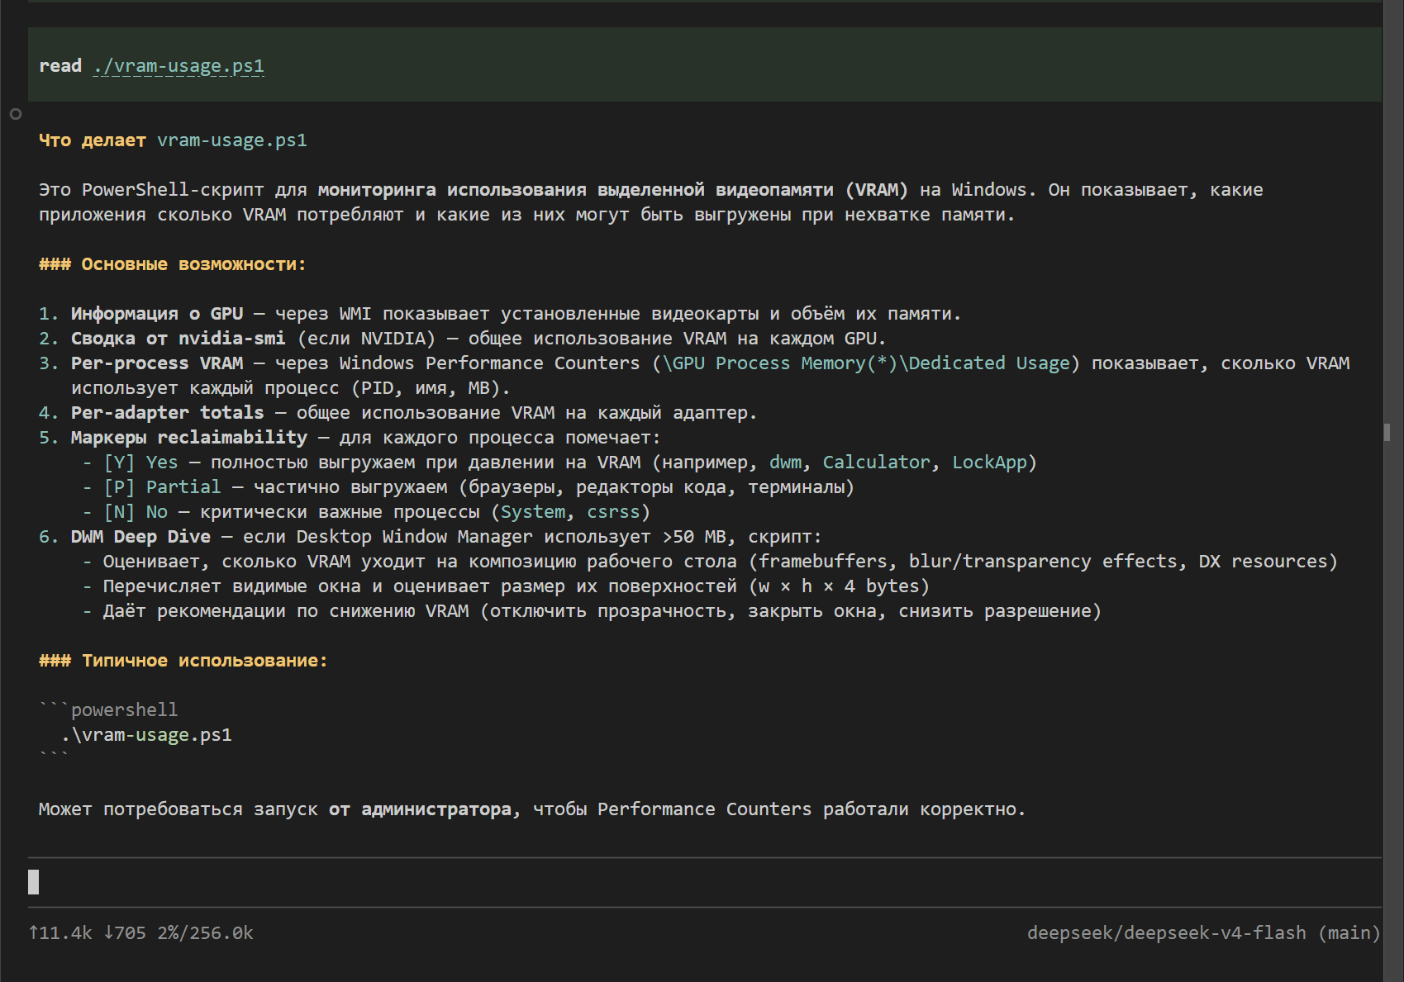Click the process name "csrss"
The height and width of the screenshot is (982, 1404).
[613, 512]
